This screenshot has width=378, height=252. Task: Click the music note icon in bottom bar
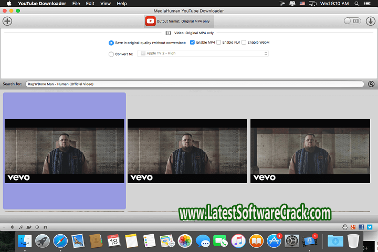tap(20, 227)
